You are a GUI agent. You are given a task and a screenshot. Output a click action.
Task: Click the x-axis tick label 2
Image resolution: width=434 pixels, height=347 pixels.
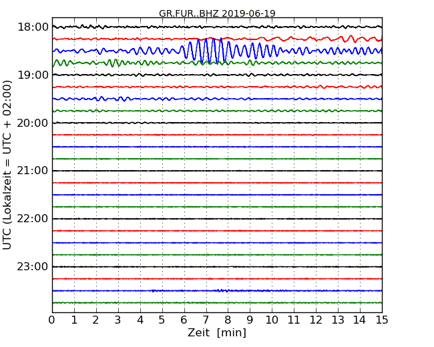tap(95, 320)
